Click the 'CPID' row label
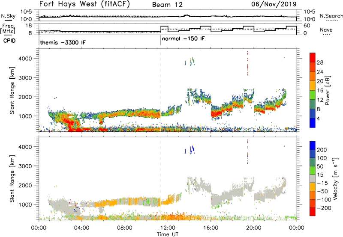 tap(9, 41)
